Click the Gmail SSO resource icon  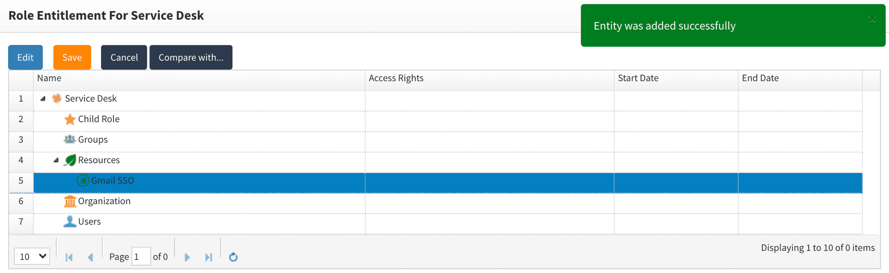click(83, 180)
